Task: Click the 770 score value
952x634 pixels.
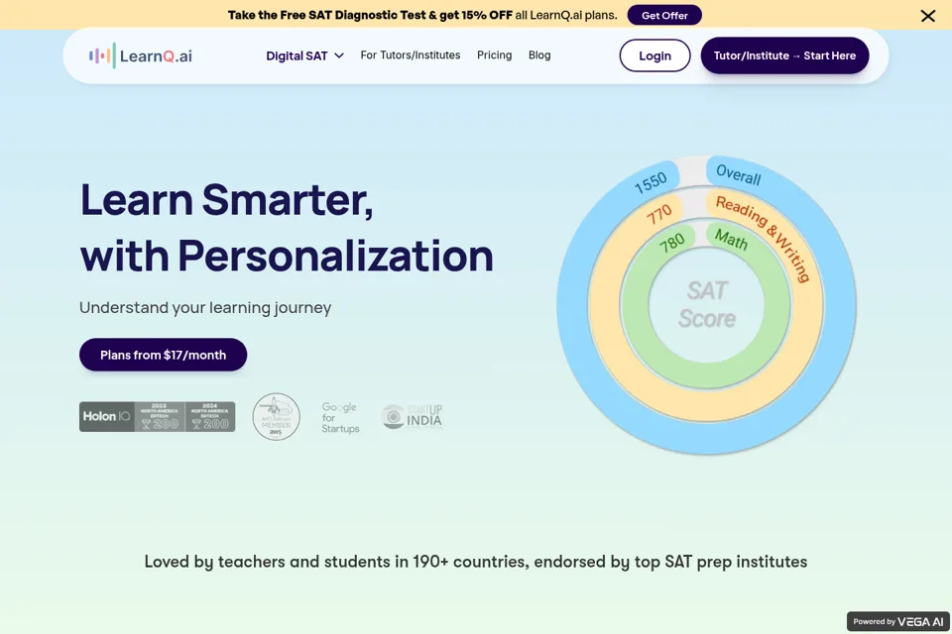Action: 658,214
